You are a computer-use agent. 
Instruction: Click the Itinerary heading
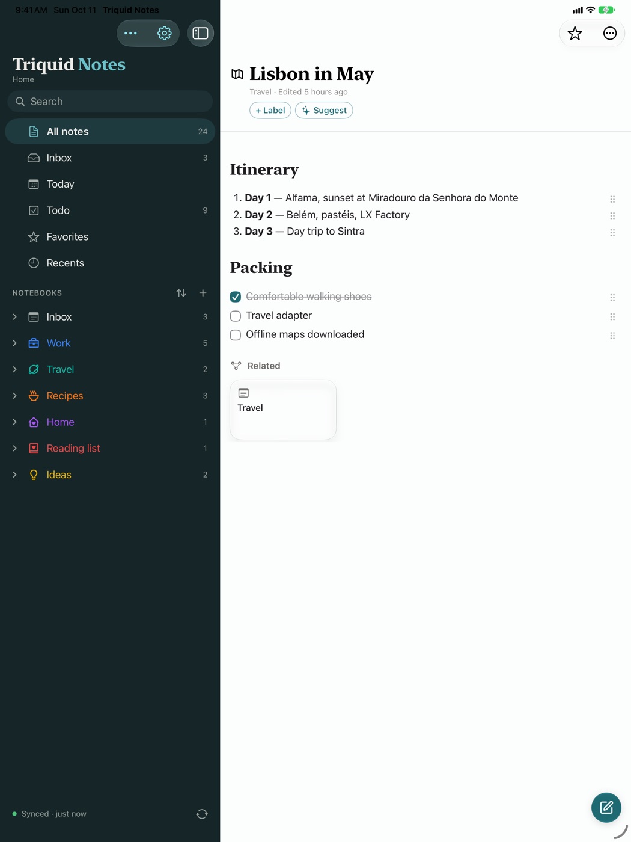point(264,170)
